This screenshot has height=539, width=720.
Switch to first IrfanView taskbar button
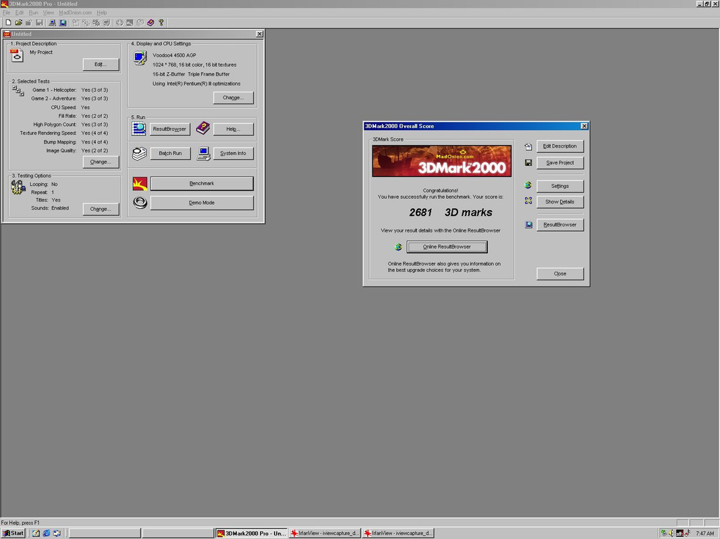point(325,533)
